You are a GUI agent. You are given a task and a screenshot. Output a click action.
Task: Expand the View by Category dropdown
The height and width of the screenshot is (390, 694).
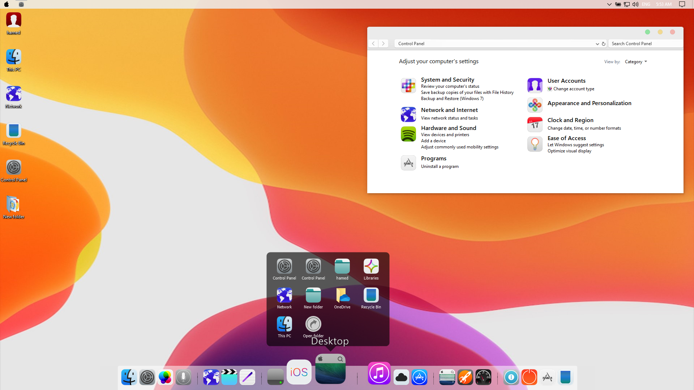coord(636,62)
